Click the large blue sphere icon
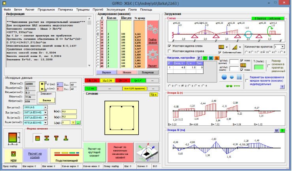The width and height of the screenshot is (292, 171). click(x=224, y=77)
